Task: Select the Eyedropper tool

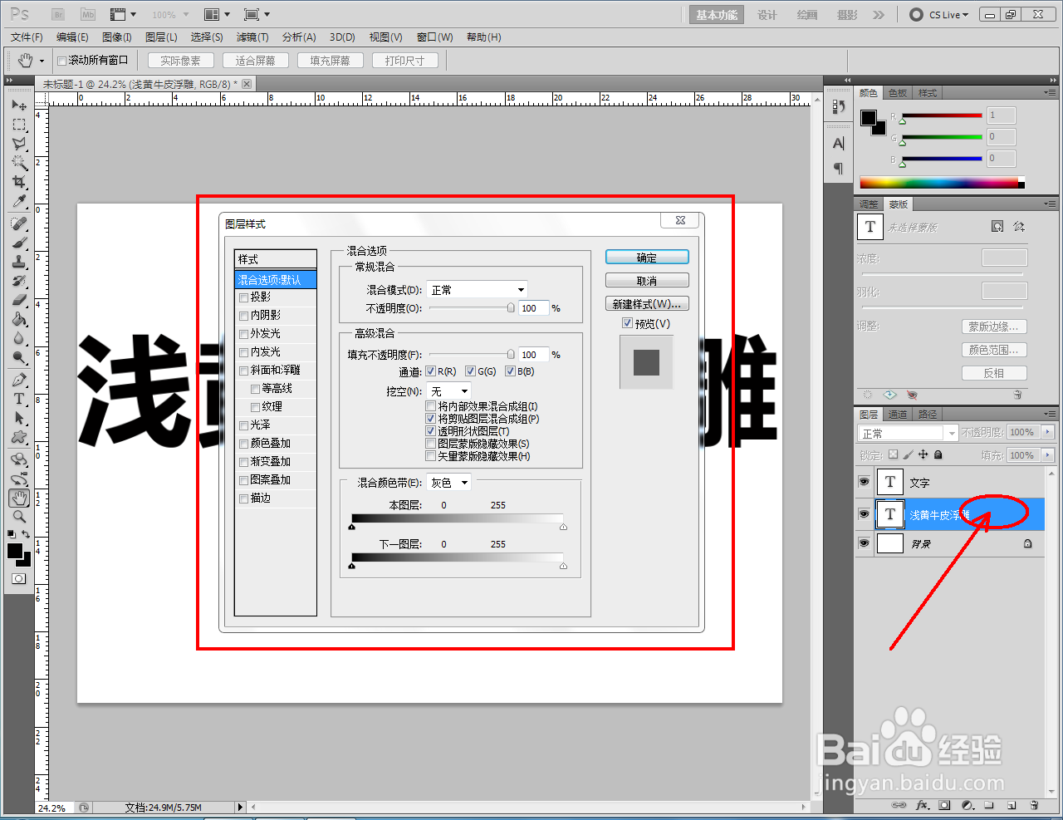Action: (19, 201)
